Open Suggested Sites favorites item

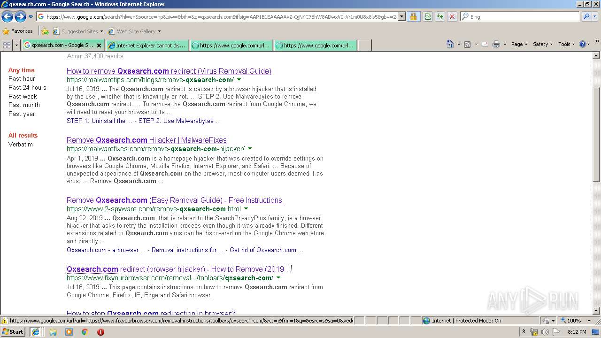(77, 31)
